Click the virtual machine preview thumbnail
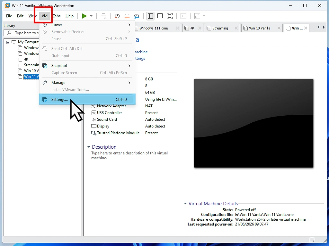329x246 pixels. 253,123
